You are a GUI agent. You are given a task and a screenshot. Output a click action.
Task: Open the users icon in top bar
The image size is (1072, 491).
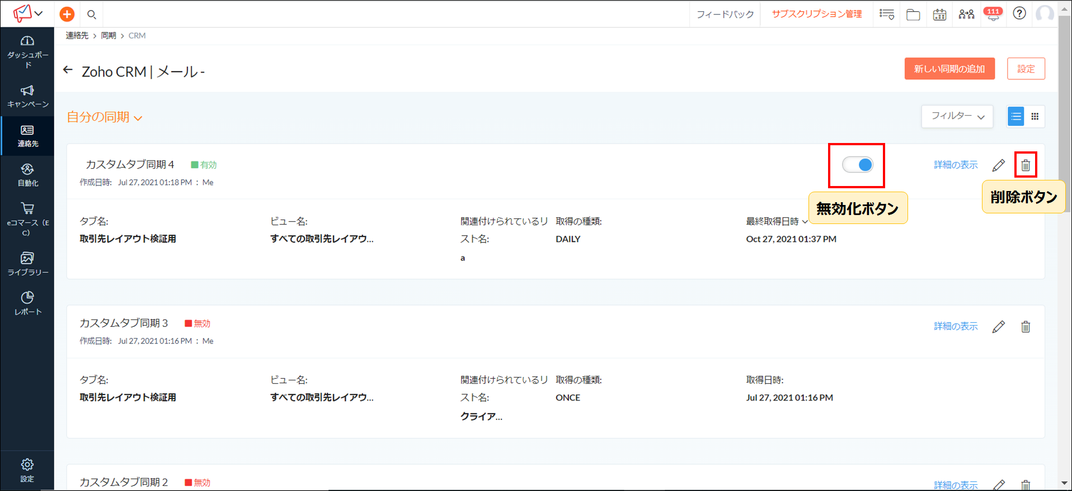pos(966,14)
